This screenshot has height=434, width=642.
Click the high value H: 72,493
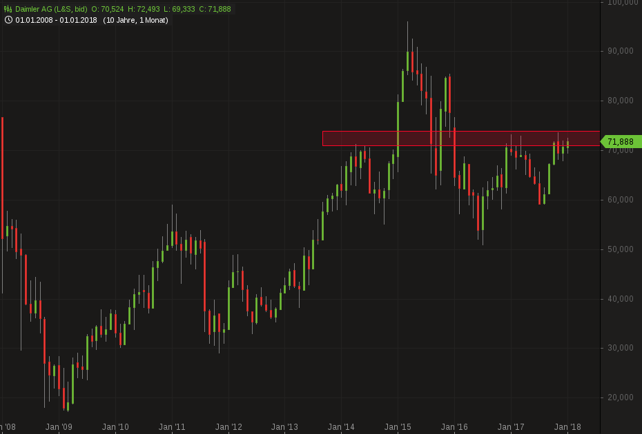tap(152, 9)
